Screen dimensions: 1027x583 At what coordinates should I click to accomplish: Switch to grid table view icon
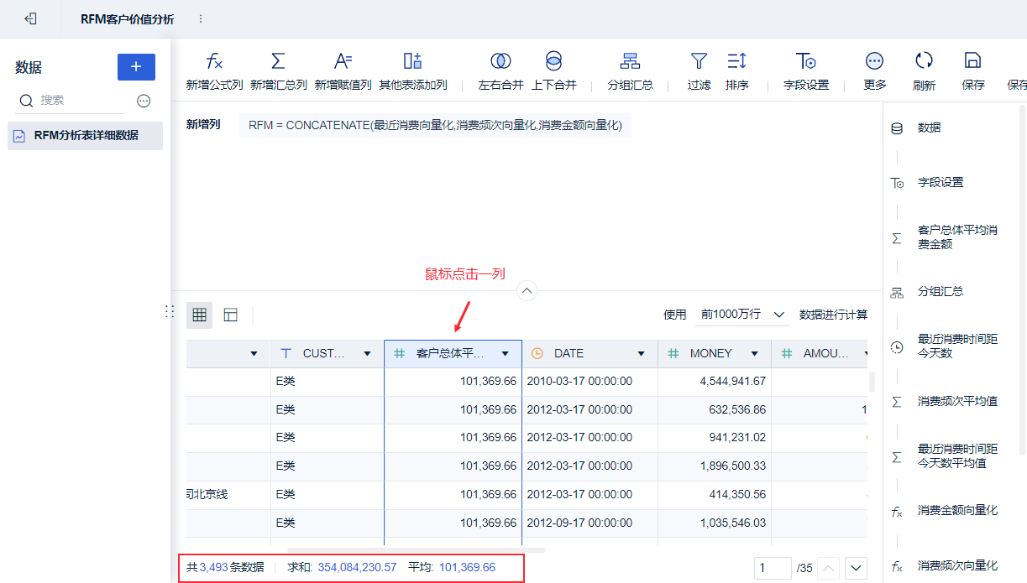[x=199, y=315]
